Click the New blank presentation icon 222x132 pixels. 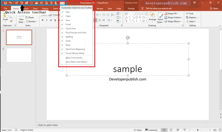(31, 3)
